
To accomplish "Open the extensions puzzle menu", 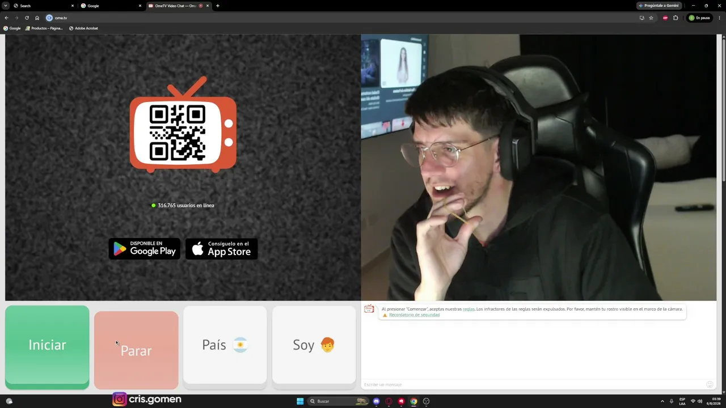I will 676,18.
